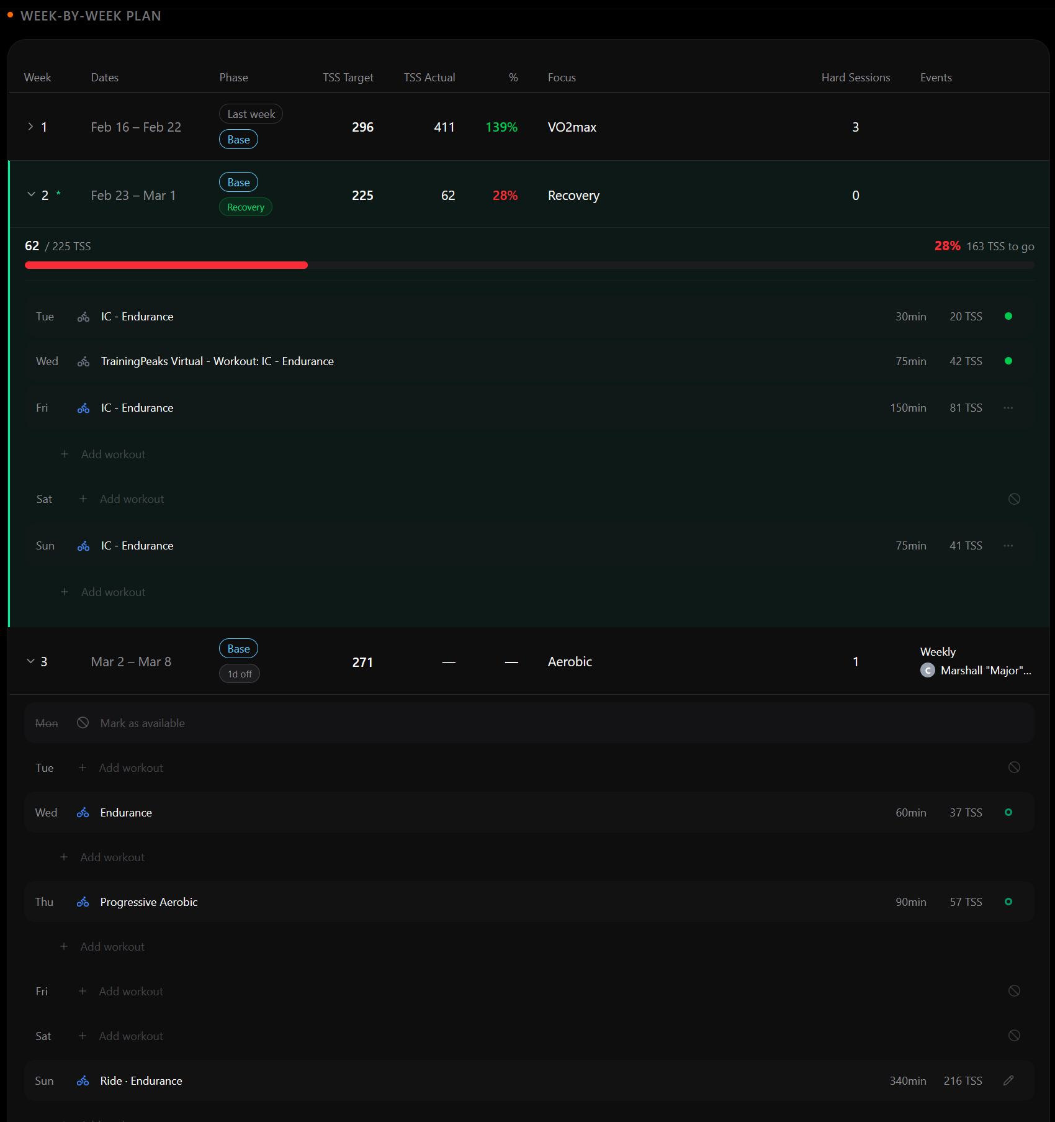The image size is (1055, 1122).
Task: Click the TSS Target column header
Action: coord(348,78)
